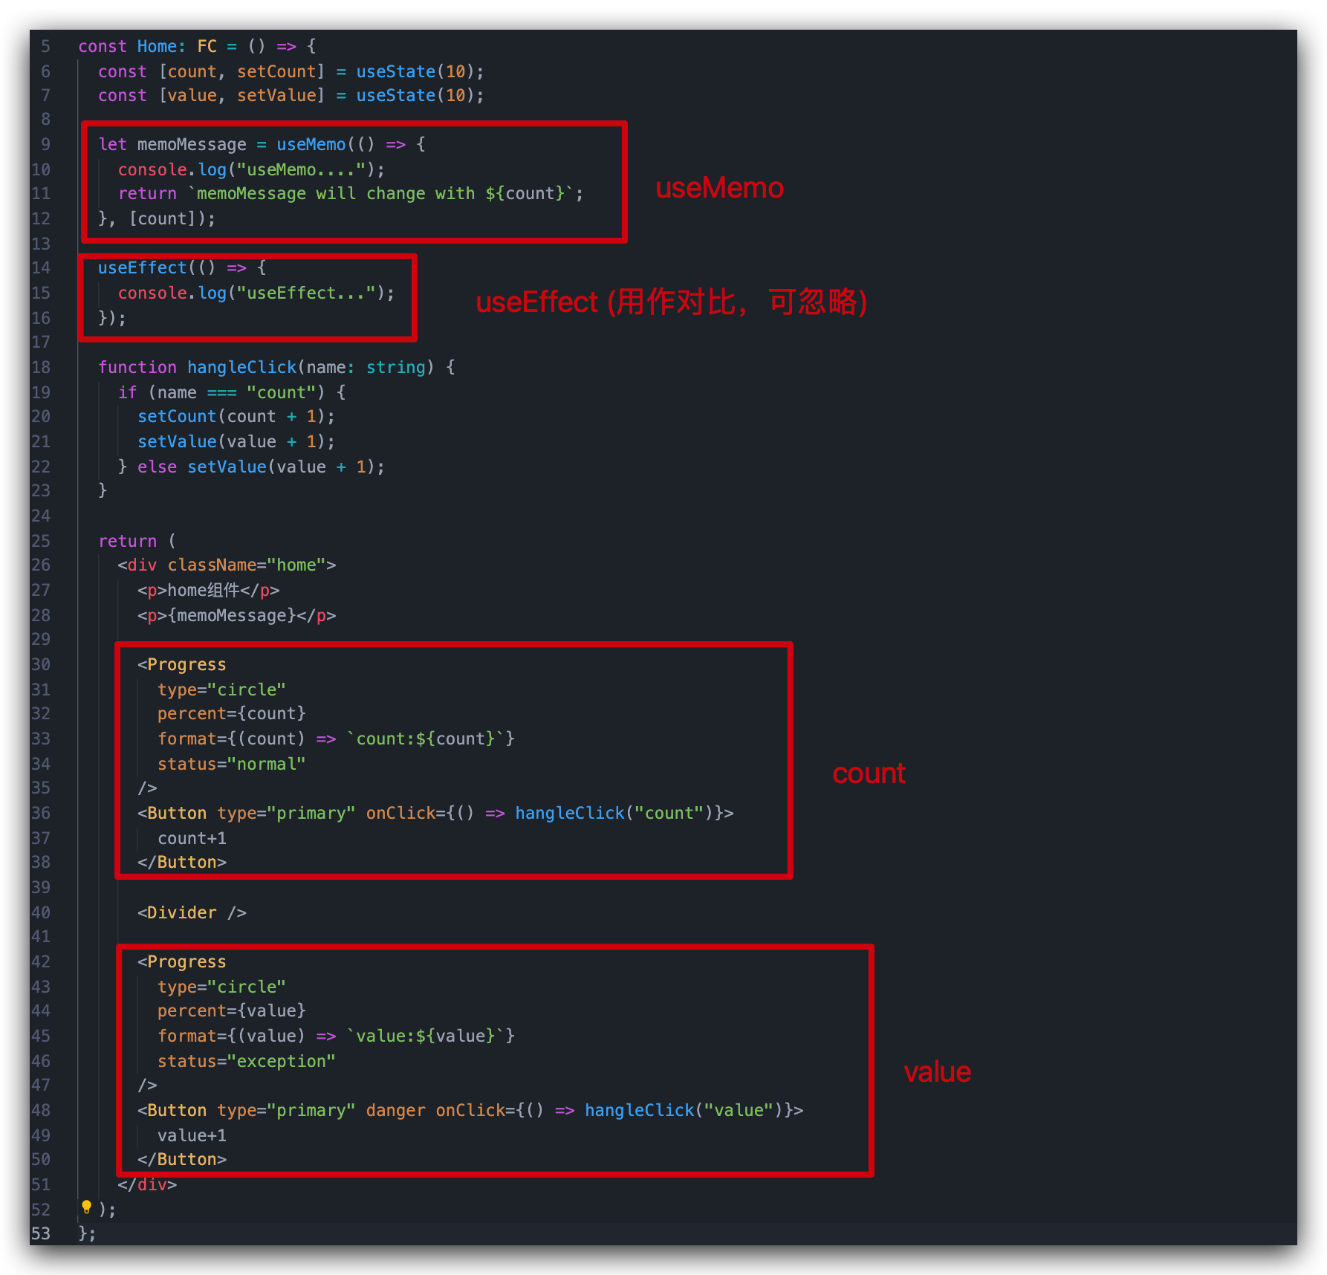Click the 'useEffect' call on line 14
This screenshot has height=1275, width=1327.
coord(142,268)
